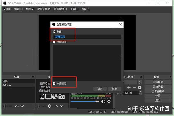This screenshot has width=174, height=116.
Task: Open transition properties gear icon
Action: coord(139,87)
